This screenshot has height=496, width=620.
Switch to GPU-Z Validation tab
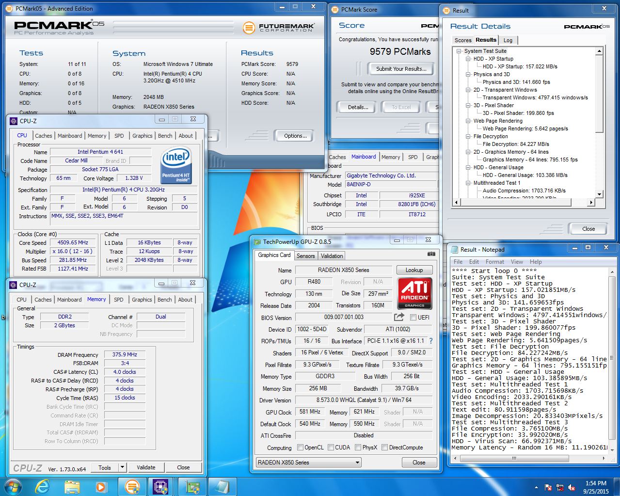pos(332,256)
